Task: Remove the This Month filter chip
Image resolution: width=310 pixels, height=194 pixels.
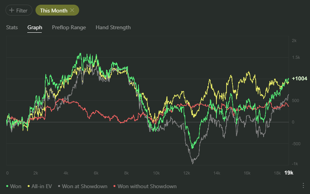Action: pos(72,10)
